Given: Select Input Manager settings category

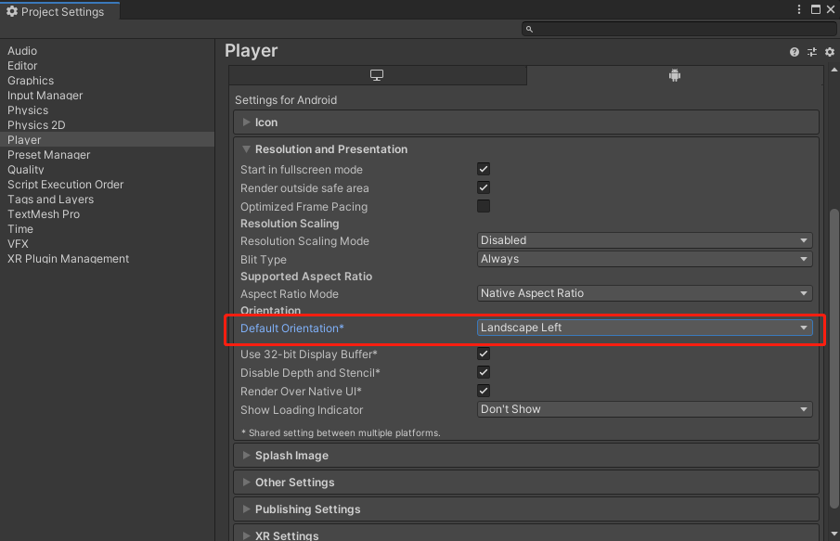Looking at the screenshot, I should coord(107,96).
